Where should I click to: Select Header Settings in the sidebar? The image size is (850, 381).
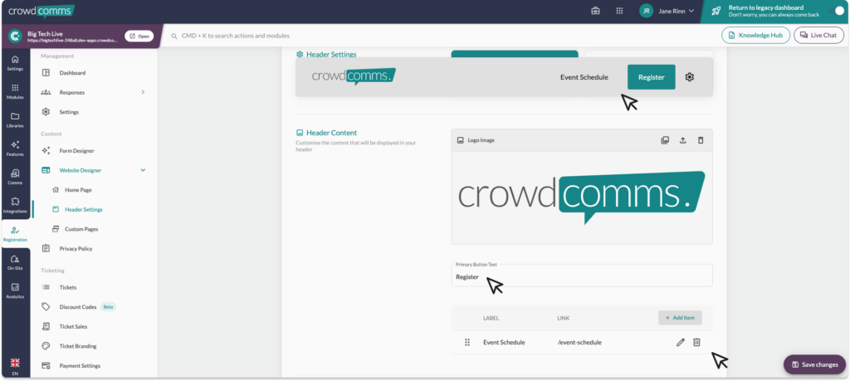83,209
